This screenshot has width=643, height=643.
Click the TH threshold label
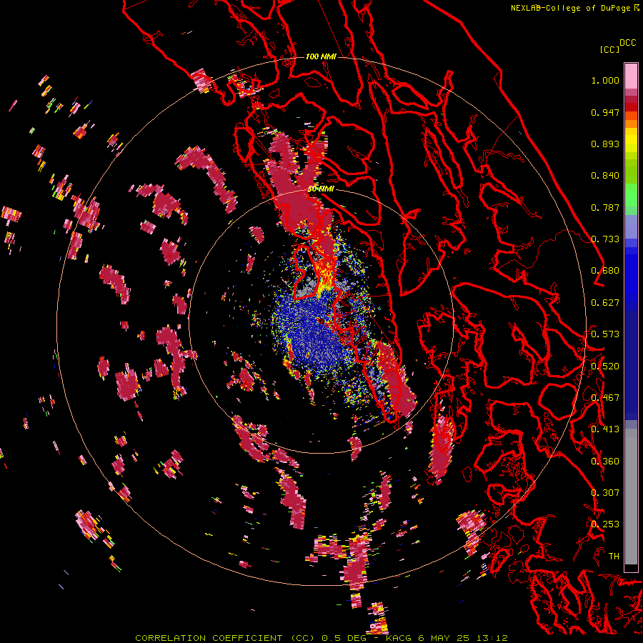tap(614, 557)
